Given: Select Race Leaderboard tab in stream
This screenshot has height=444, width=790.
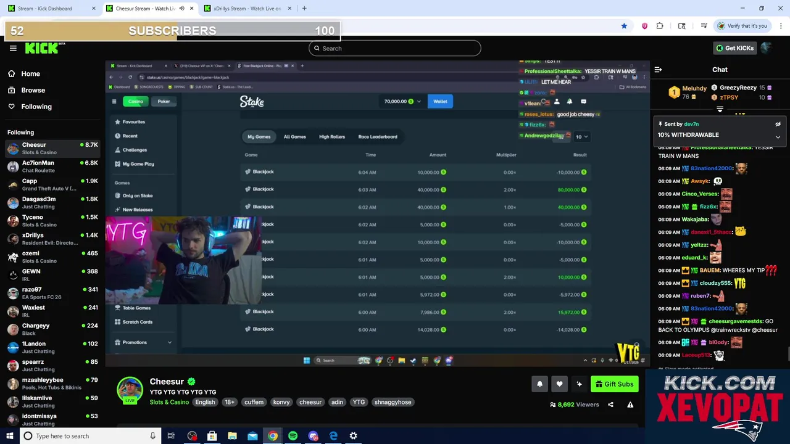Looking at the screenshot, I should tap(378, 137).
